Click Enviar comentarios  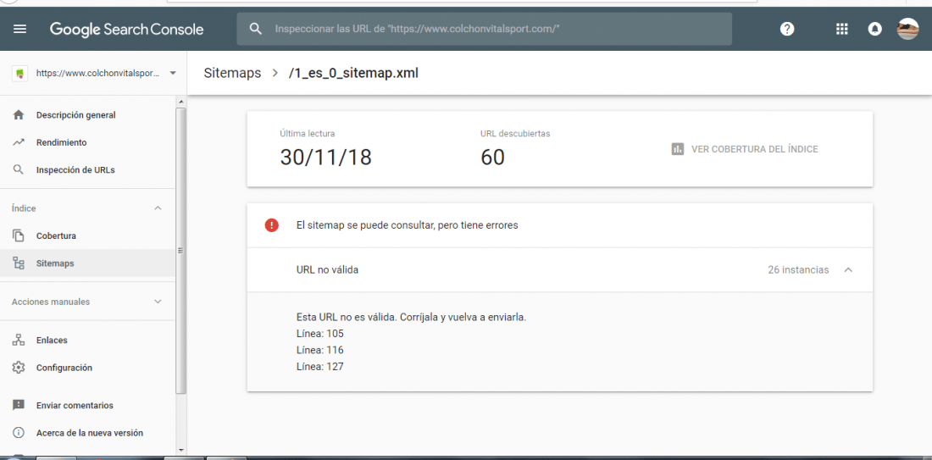[75, 405]
